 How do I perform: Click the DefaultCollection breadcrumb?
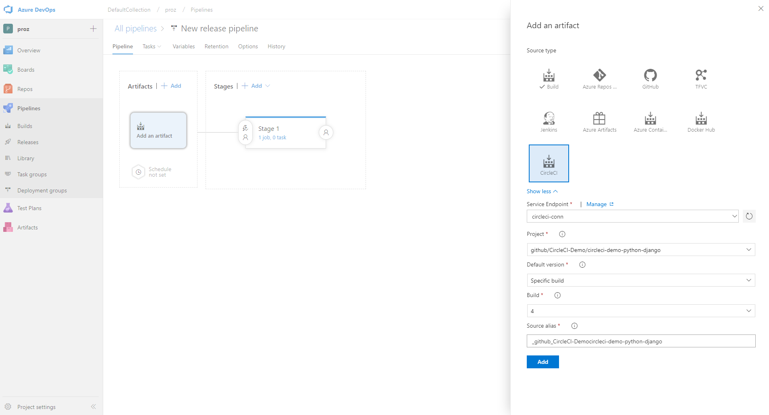129,10
